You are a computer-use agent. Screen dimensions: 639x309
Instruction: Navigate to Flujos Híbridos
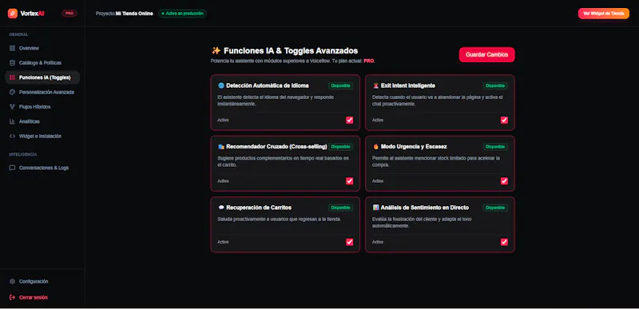click(x=42, y=107)
